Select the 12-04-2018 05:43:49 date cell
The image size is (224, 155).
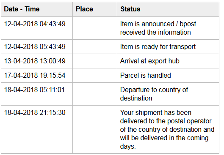(37, 47)
